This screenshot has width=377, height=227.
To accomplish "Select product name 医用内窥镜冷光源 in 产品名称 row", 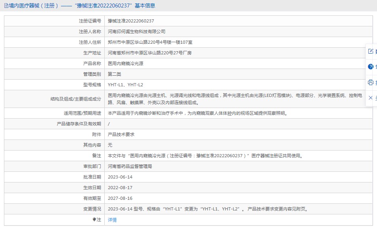I will tap(126, 63).
